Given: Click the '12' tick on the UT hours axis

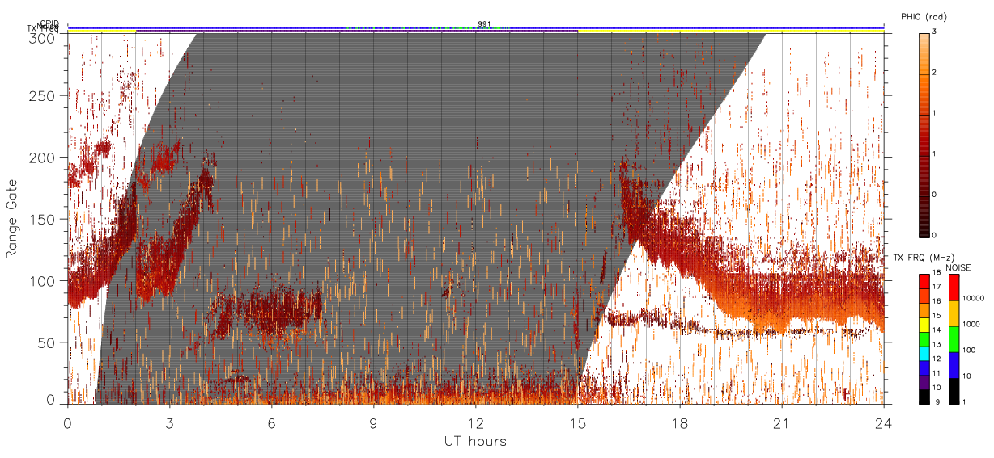Looking at the screenshot, I should click(x=476, y=422).
